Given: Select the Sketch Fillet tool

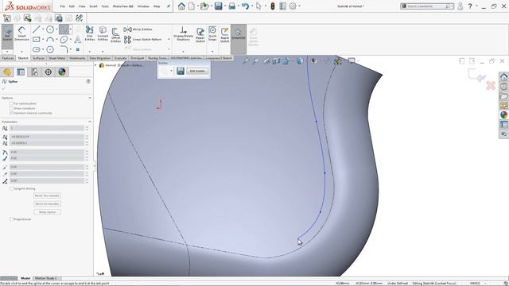Looking at the screenshot, I should click(64, 49).
